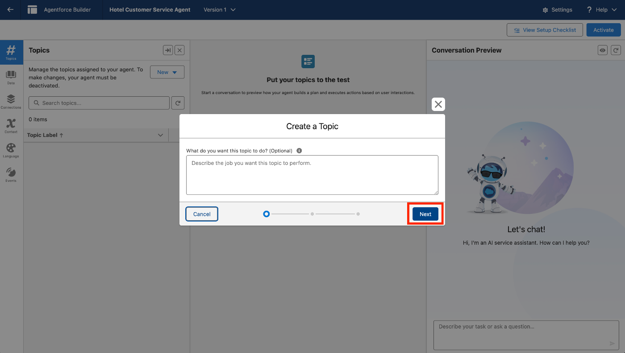Click the conversation message input box

(526, 335)
